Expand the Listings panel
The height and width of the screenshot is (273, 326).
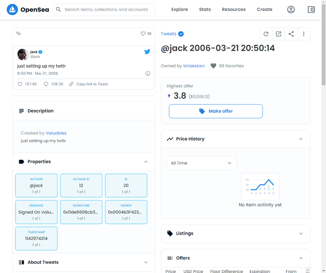[x=301, y=233]
